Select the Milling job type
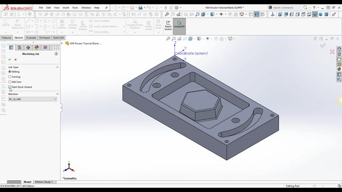This screenshot has width=342, height=192. coord(14,71)
